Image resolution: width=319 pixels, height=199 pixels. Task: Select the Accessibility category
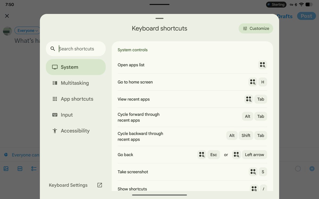pos(76,131)
